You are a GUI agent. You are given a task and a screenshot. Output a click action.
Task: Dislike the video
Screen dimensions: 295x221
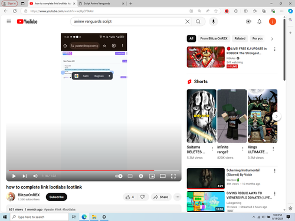pyautogui.click(x=143, y=197)
